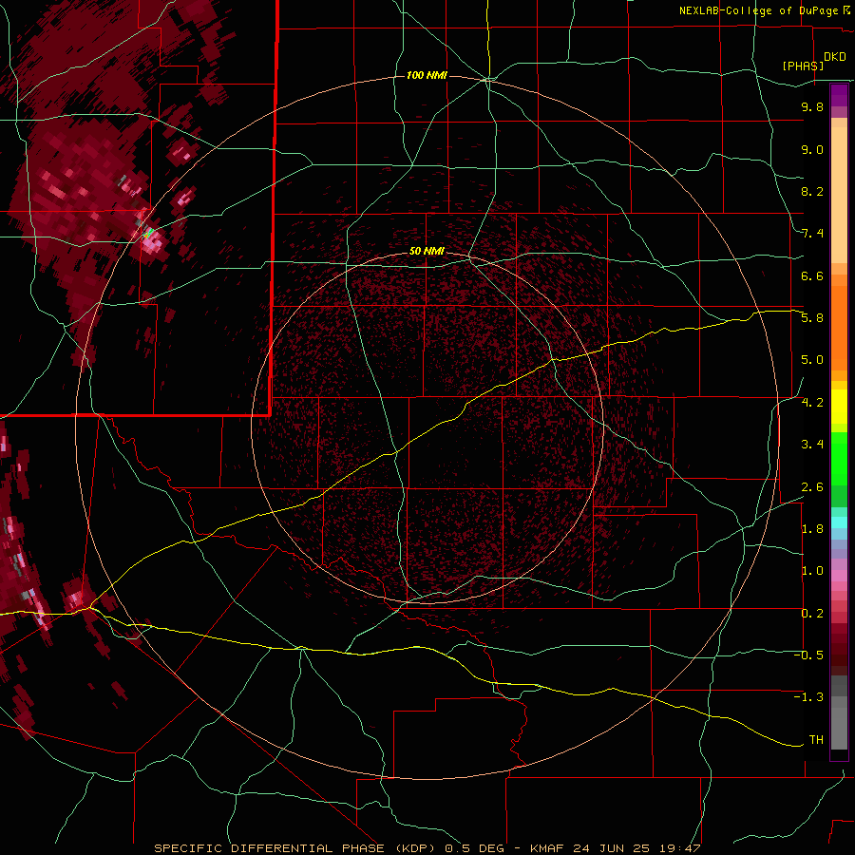Image resolution: width=855 pixels, height=855 pixels.
Task: Select the 6.6 legend value
Action: pyautogui.click(x=812, y=275)
